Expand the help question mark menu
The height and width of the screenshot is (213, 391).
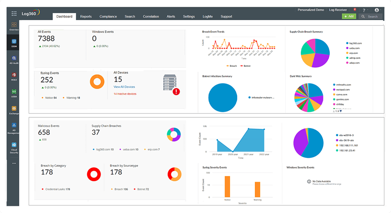point(364,10)
